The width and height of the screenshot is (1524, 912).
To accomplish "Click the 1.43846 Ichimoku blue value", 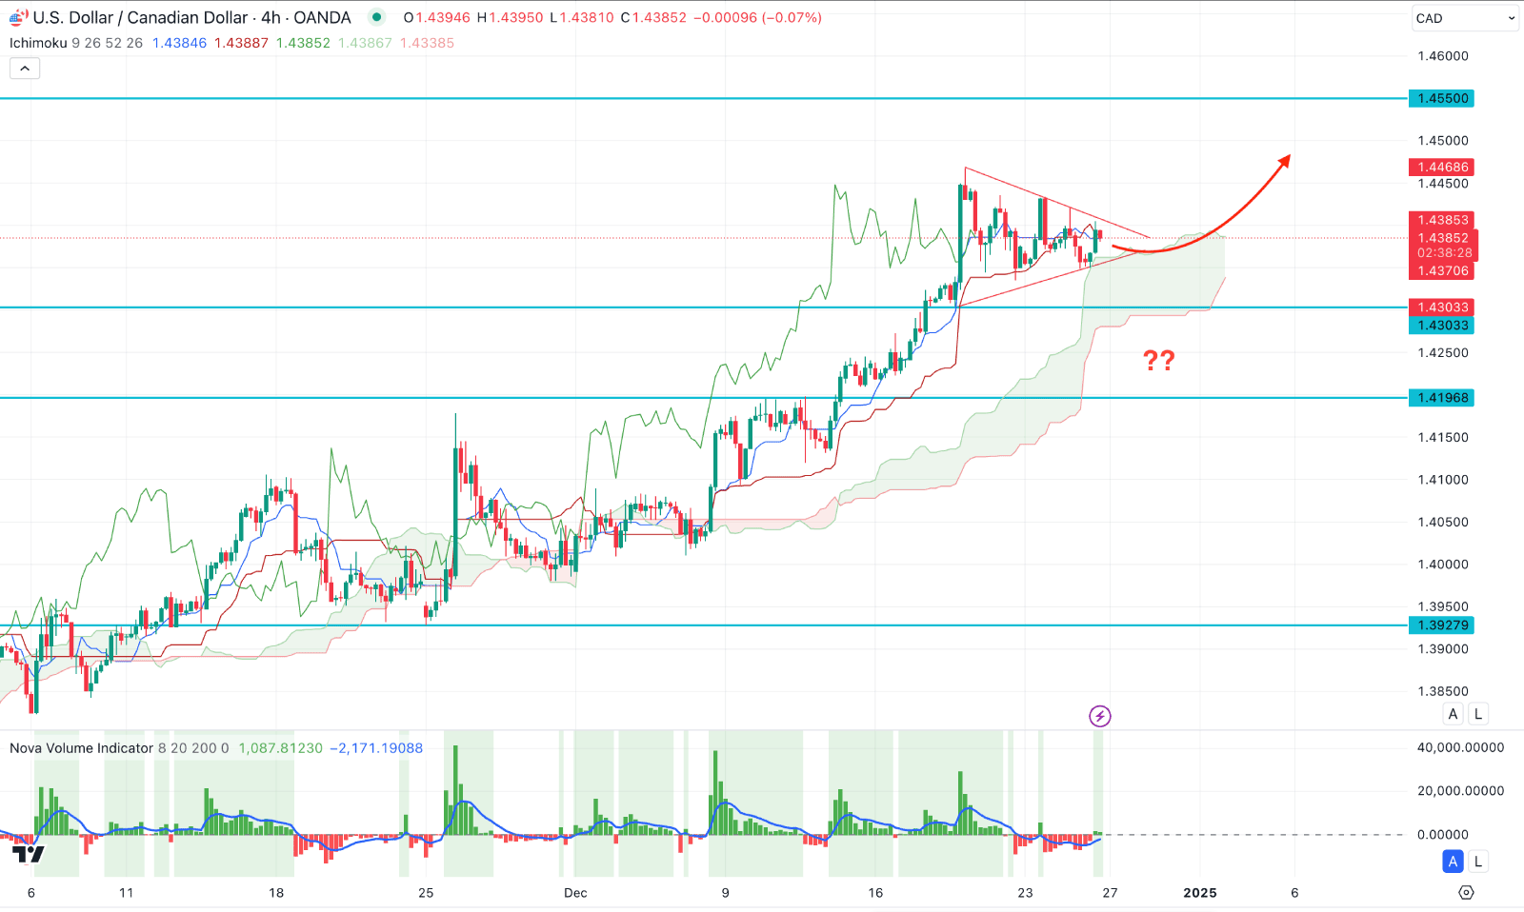I will (179, 43).
